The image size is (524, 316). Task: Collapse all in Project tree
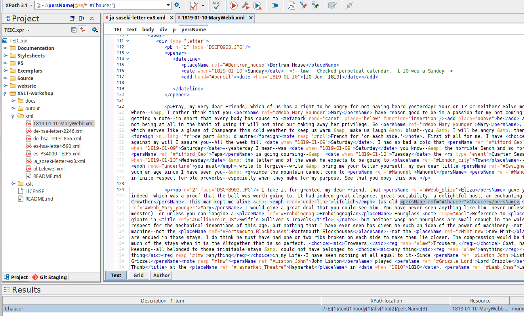click(74, 30)
